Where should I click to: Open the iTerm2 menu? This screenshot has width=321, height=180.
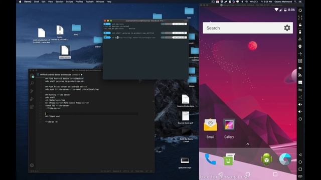click(x=28, y=1)
